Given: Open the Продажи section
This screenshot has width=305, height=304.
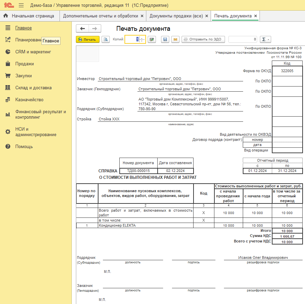Looking at the screenshot, I should (25, 64).
